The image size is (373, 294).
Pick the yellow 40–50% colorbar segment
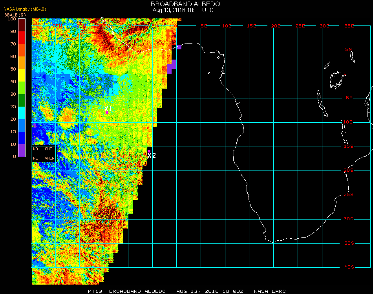[x=22, y=75]
